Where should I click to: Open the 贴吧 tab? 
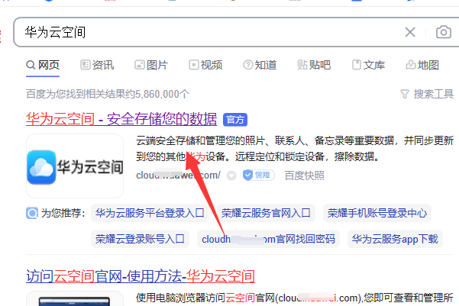pyautogui.click(x=314, y=65)
